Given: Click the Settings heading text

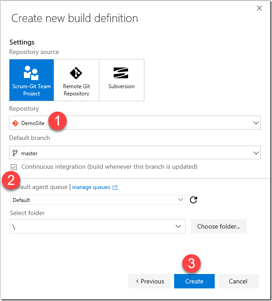Looking at the screenshot, I should pos(22,42).
